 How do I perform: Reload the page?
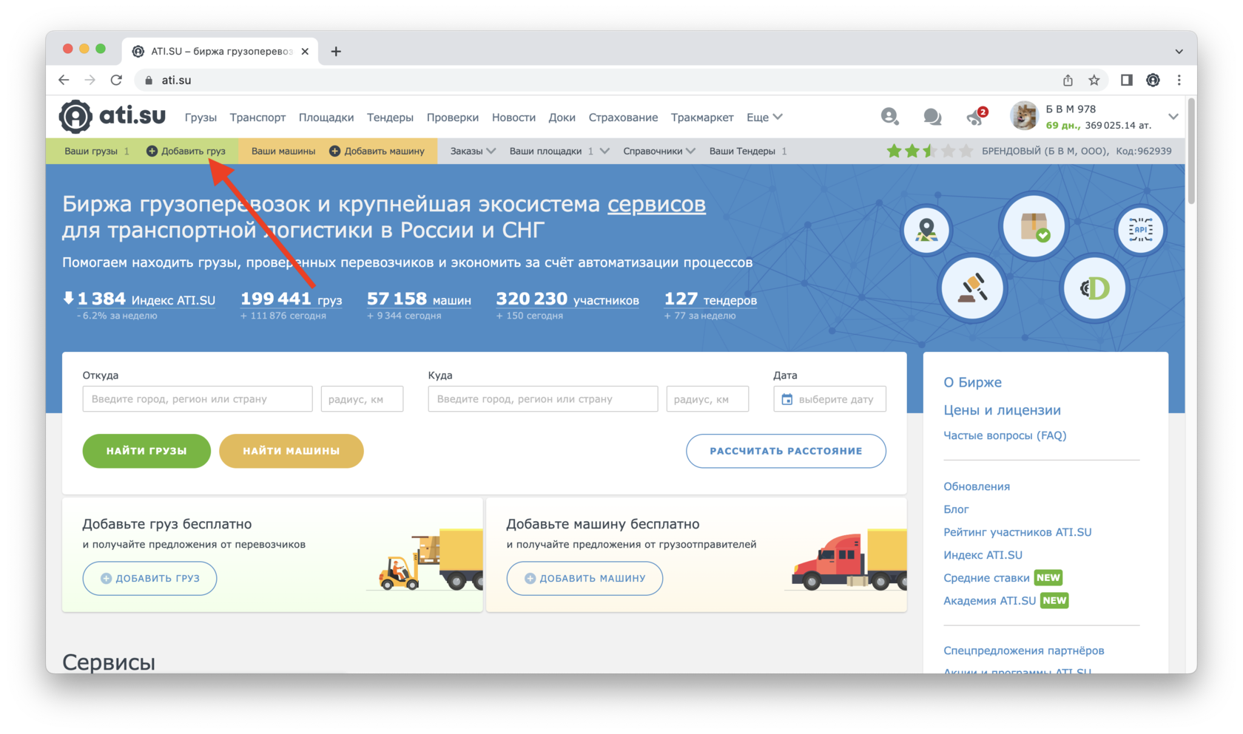click(x=116, y=80)
